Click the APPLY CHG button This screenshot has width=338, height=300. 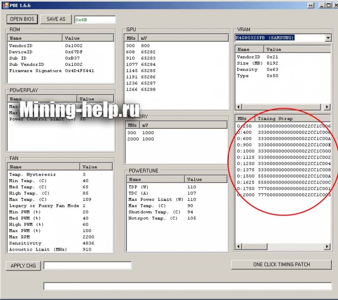click(x=23, y=266)
